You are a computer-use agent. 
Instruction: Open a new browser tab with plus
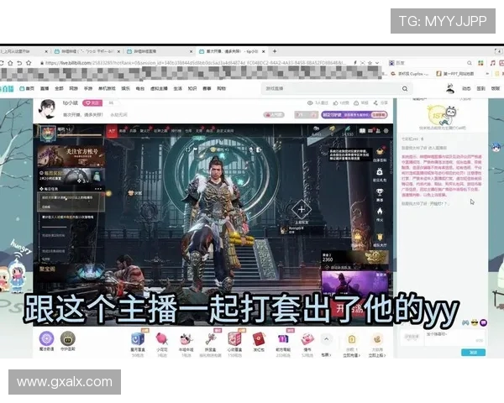point(275,51)
